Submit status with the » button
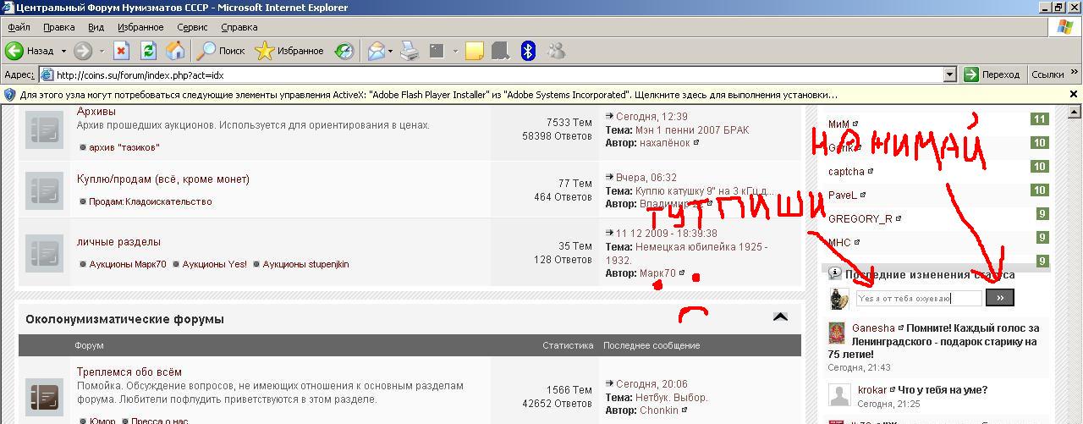Screen dimensions: 1083x424 click(x=999, y=298)
